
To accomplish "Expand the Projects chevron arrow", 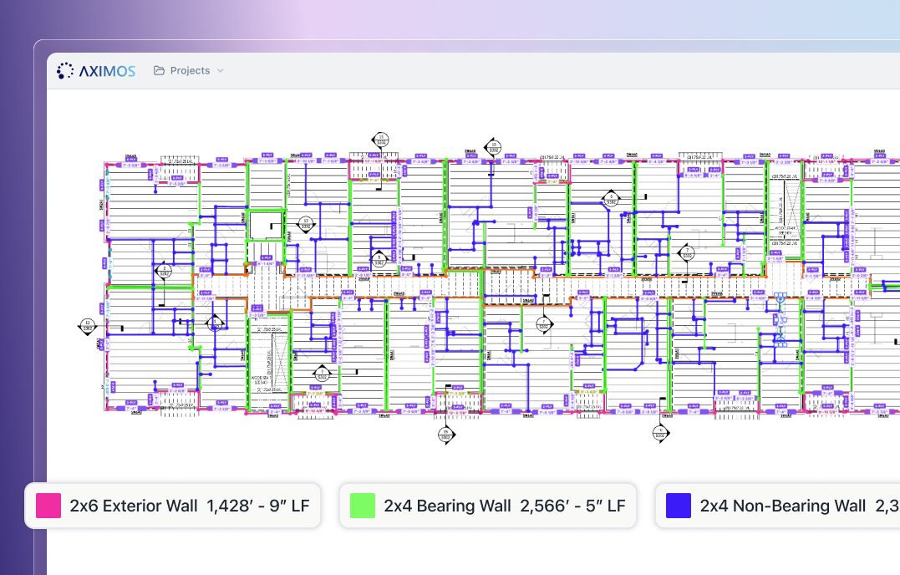I will pyautogui.click(x=221, y=71).
